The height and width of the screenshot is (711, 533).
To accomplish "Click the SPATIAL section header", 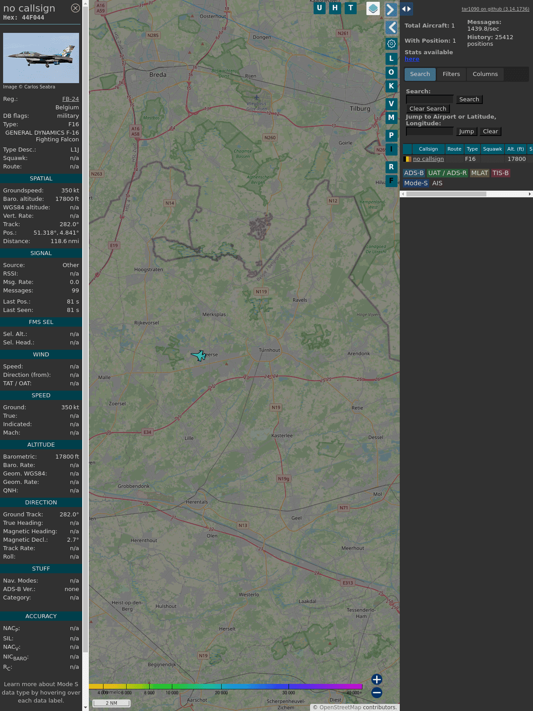I will pos(41,179).
